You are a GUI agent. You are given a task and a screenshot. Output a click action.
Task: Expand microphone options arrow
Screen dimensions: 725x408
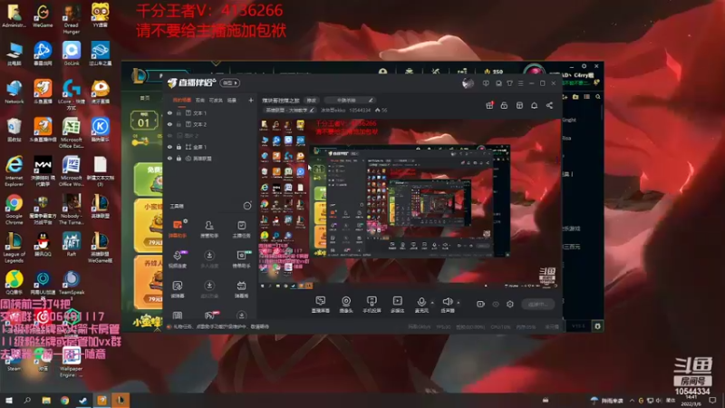tap(432, 303)
